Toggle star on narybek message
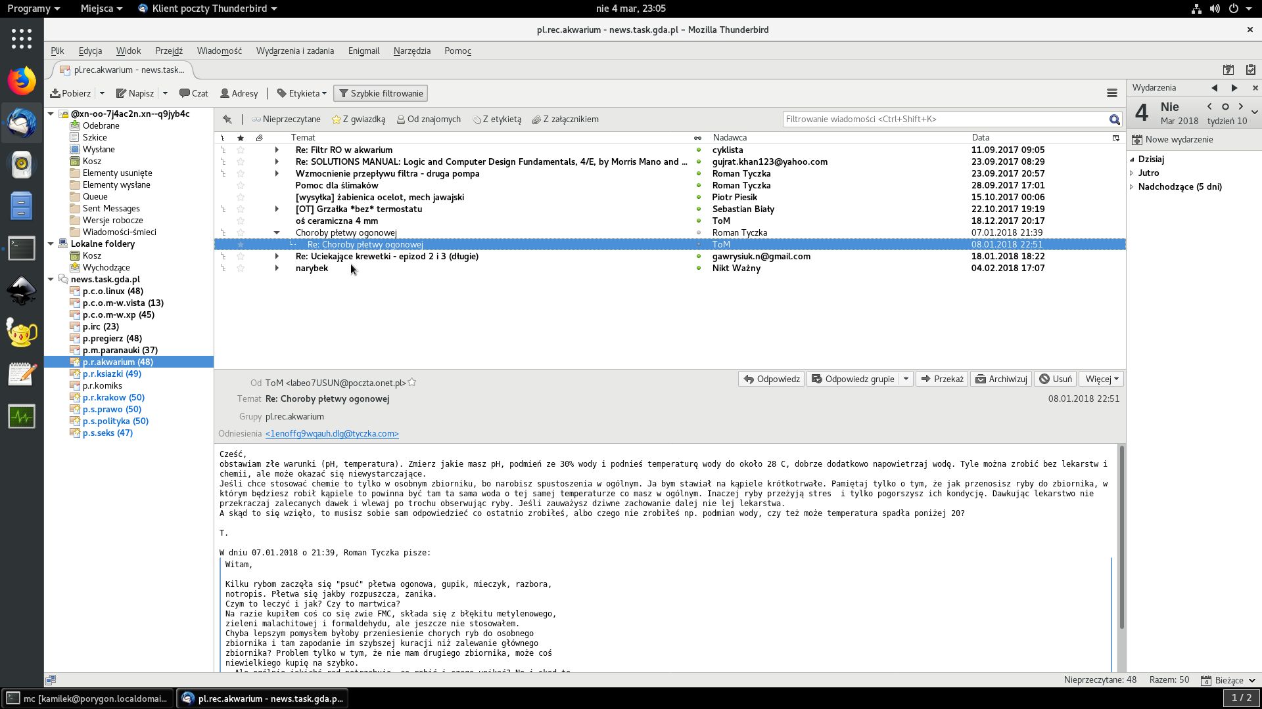 click(241, 268)
